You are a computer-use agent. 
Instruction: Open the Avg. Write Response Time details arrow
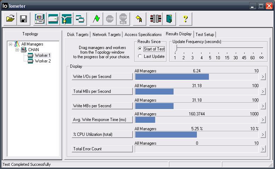coord(263,120)
